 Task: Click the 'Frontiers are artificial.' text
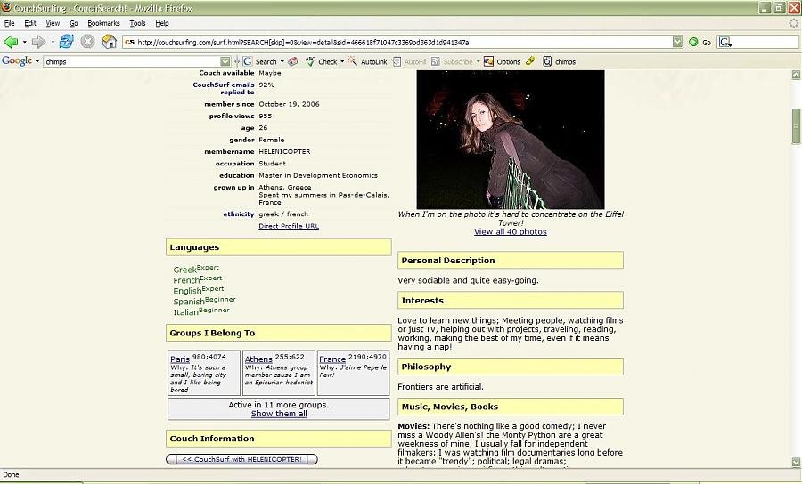click(440, 386)
